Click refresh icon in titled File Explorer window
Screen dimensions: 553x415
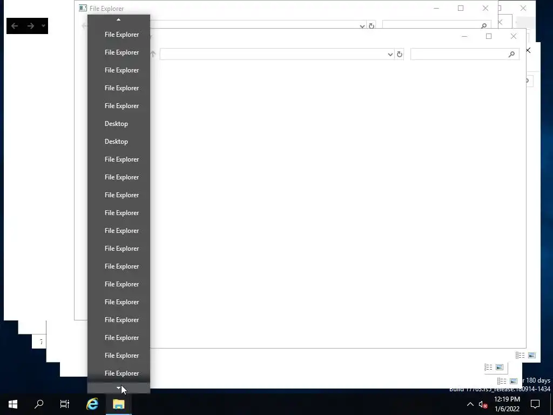pos(372,26)
